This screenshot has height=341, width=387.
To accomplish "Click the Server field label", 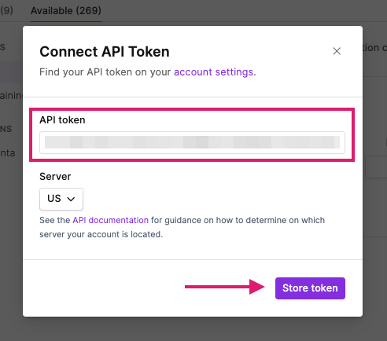I will [55, 177].
